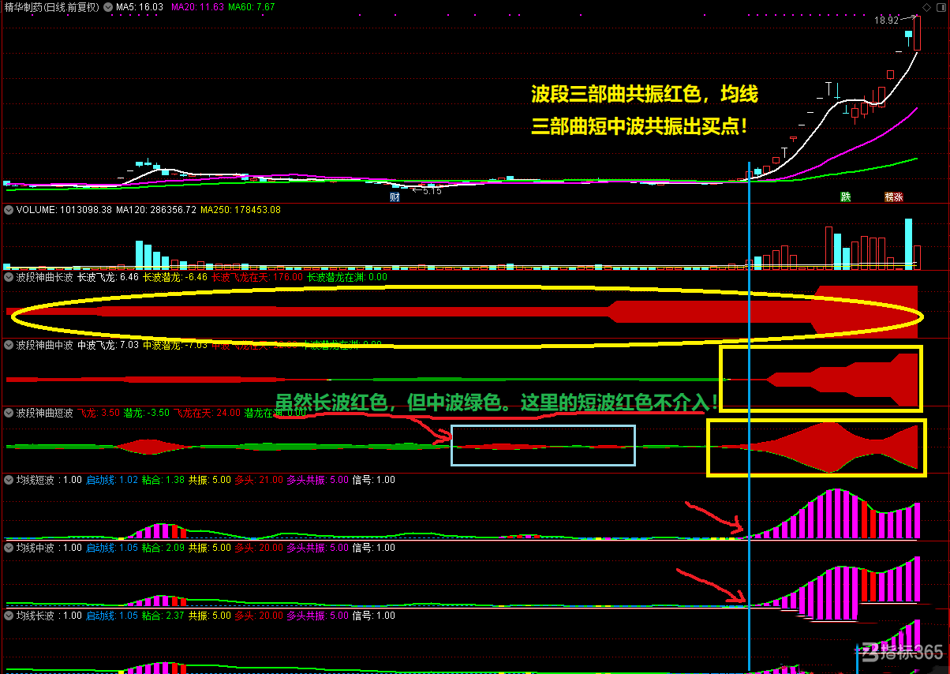Click the brown 榜涨 marker
This screenshot has width=950, height=674.
pos(894,197)
